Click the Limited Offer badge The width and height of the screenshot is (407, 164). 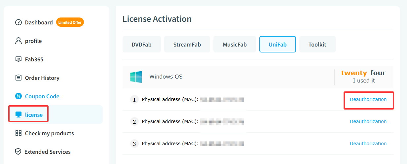click(70, 22)
